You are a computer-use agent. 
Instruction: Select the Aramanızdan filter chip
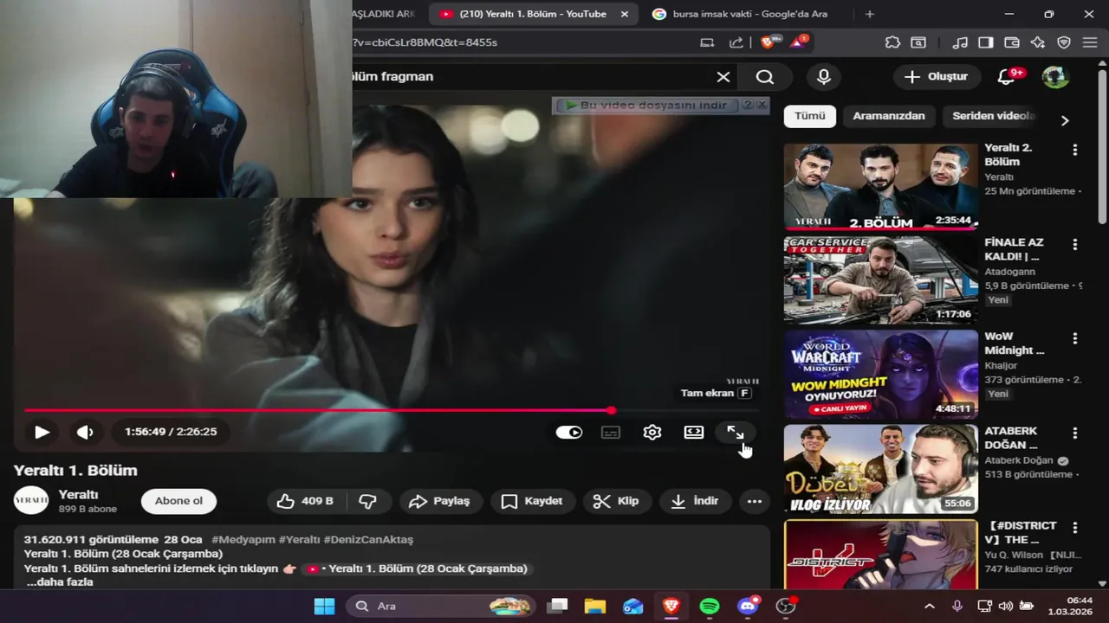coord(889,116)
